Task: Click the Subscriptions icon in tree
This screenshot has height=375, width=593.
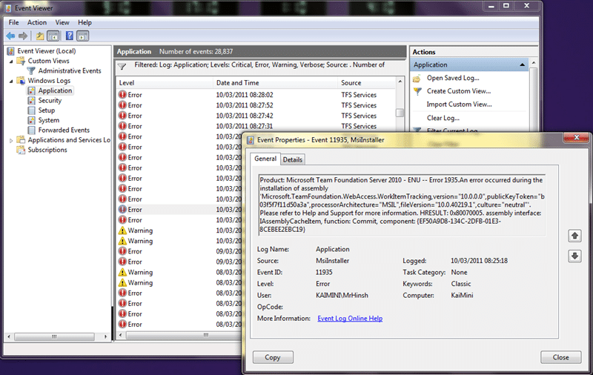Action: point(21,150)
